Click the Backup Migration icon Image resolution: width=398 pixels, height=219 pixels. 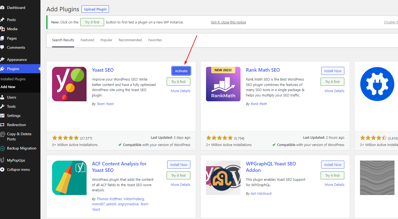(x=2, y=148)
